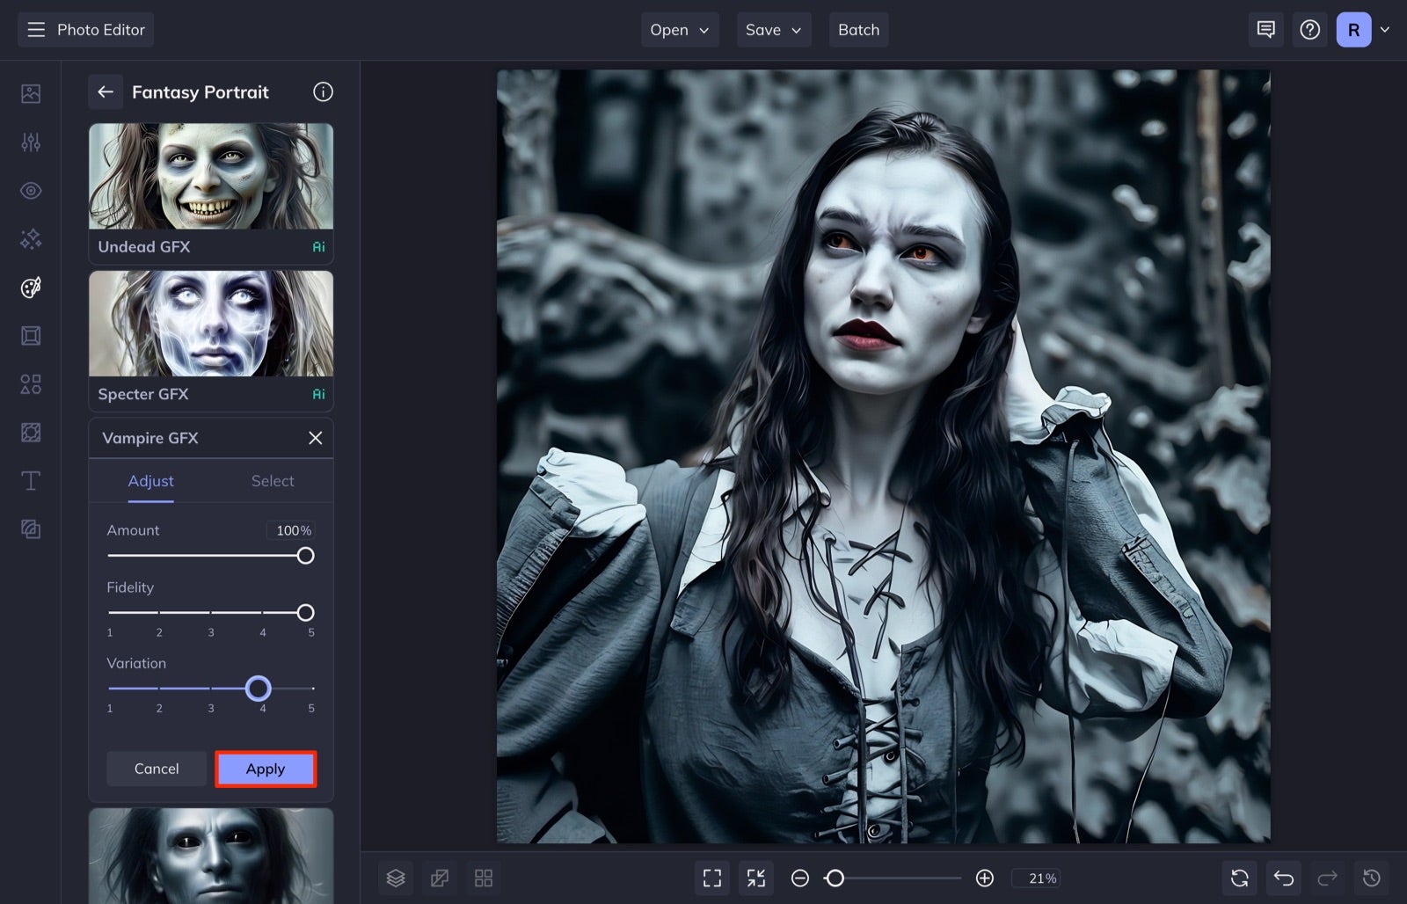Screen dimensions: 1407x904
Task: Apply the Vampire GFX effect
Action: (x=265, y=768)
